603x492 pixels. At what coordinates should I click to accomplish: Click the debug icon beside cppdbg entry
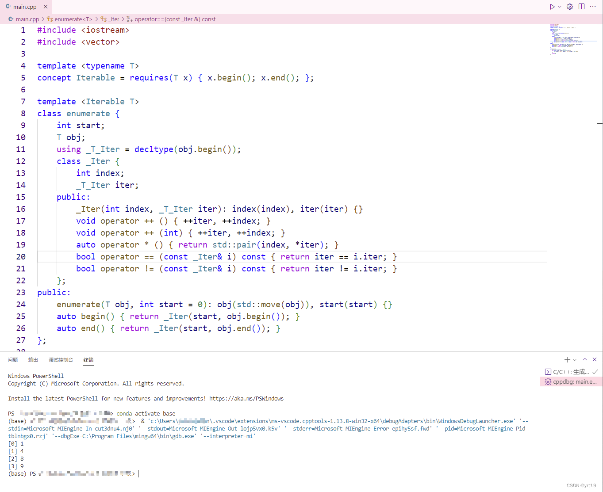click(x=548, y=381)
